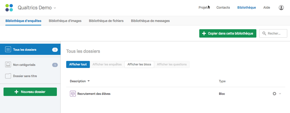Click Copier dans cette bibliothèque button
Image resolution: width=290 pixels, height=113 pixels.
228,33
